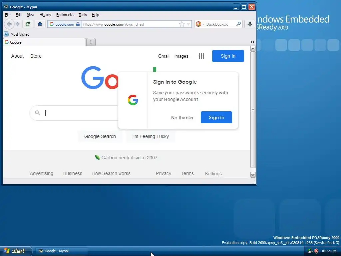This screenshot has height=256, width=341.
Task: Select the Google tab
Action: click(x=44, y=42)
